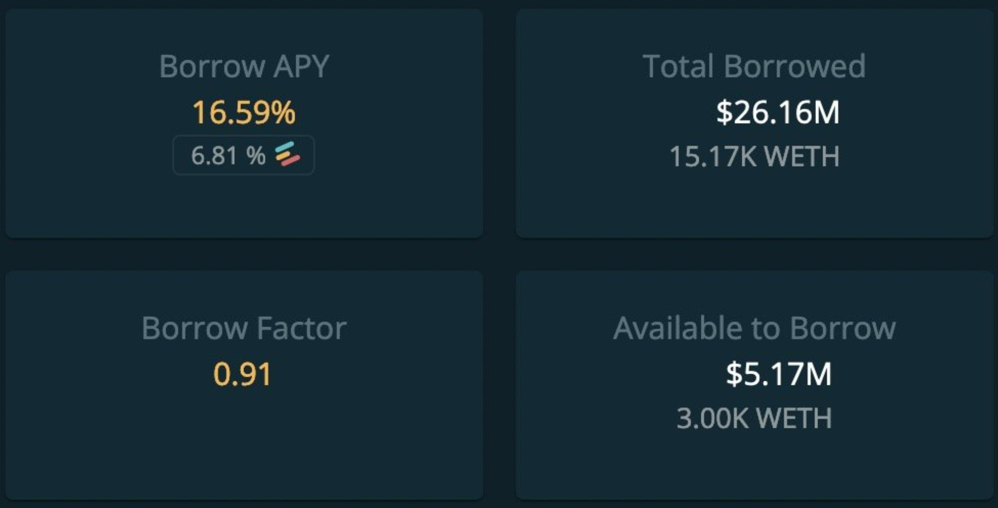Click the 6.81 % rewards rate text
Screen dimensions: 998x508
click(x=228, y=155)
